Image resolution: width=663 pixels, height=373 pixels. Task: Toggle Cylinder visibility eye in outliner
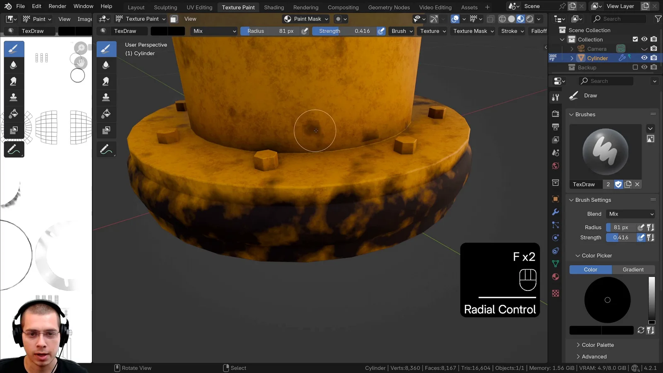tap(644, 58)
